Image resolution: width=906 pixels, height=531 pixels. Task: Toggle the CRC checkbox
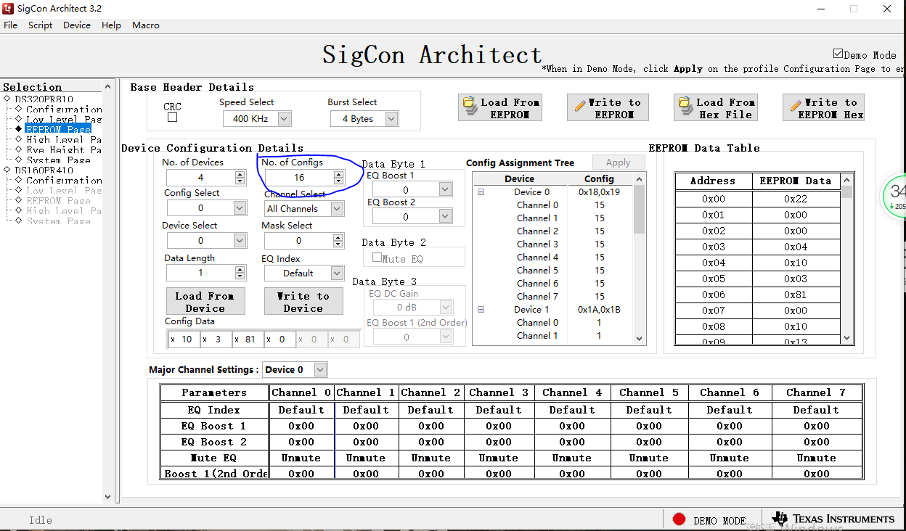coord(172,118)
